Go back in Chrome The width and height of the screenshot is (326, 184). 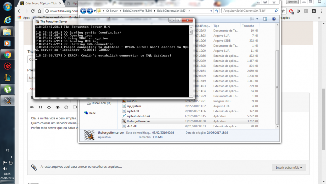click(x=19, y=11)
